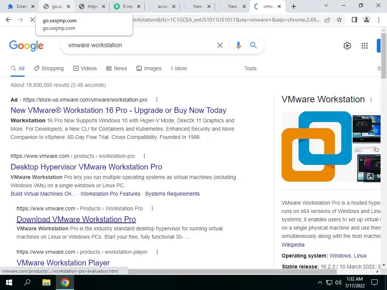Open the search Tools options
The image size is (387, 290).
click(x=250, y=69)
